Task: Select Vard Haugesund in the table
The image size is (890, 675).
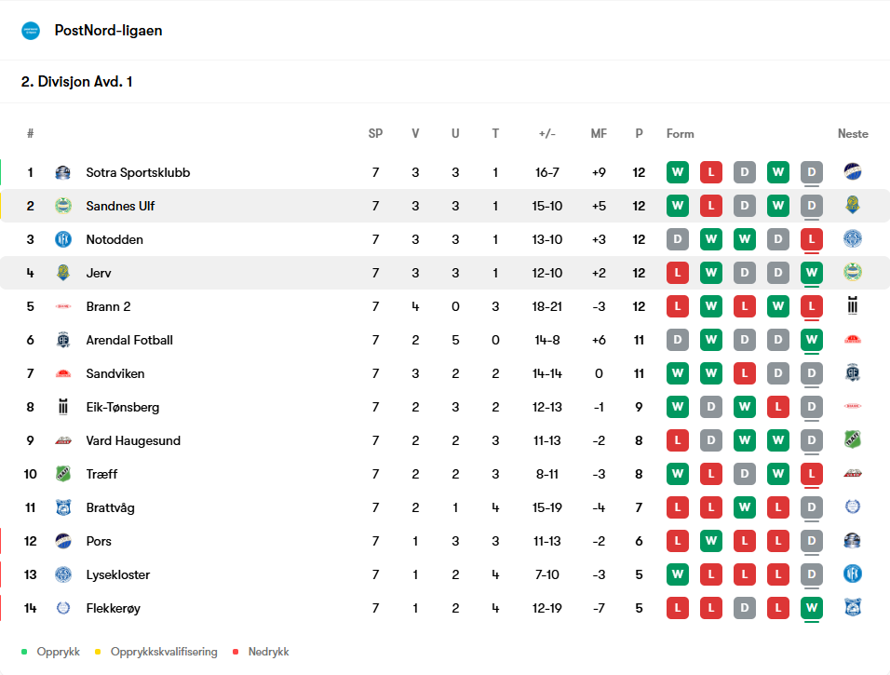Action: [x=133, y=440]
